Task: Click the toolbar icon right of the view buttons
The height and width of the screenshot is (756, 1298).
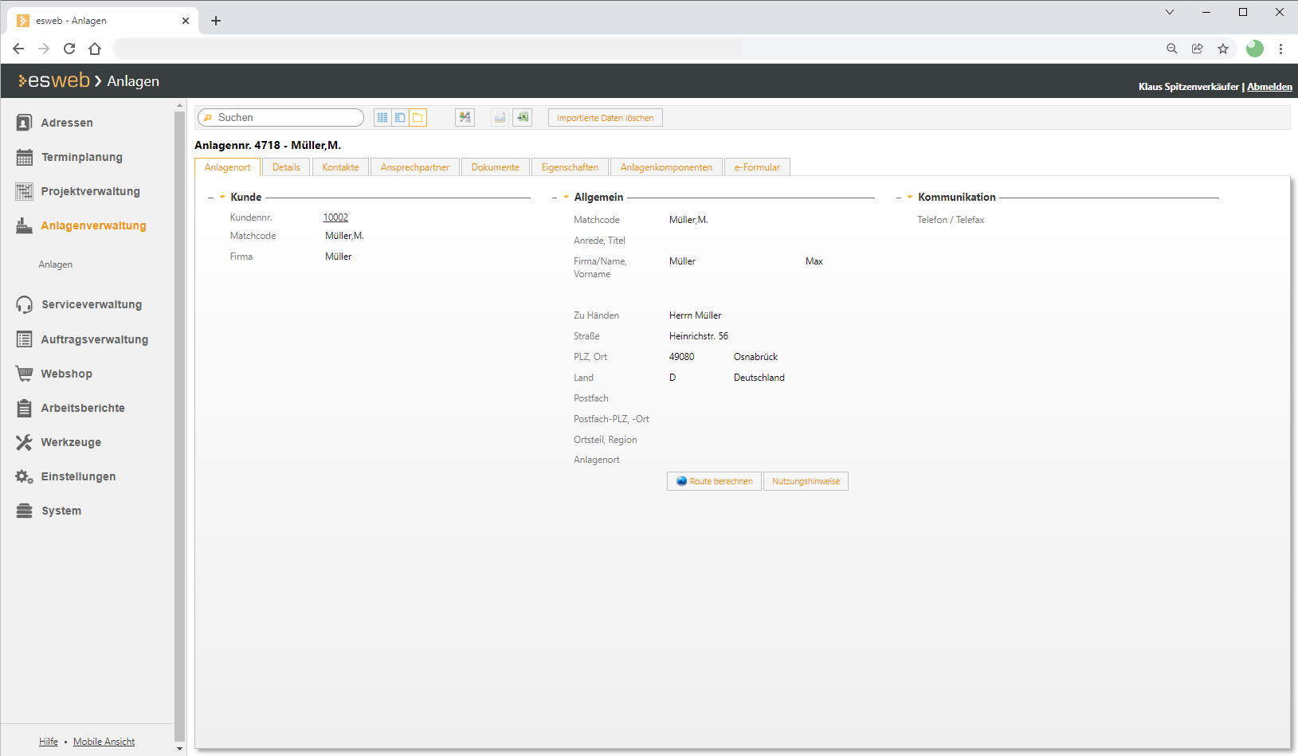Action: pyautogui.click(x=465, y=118)
